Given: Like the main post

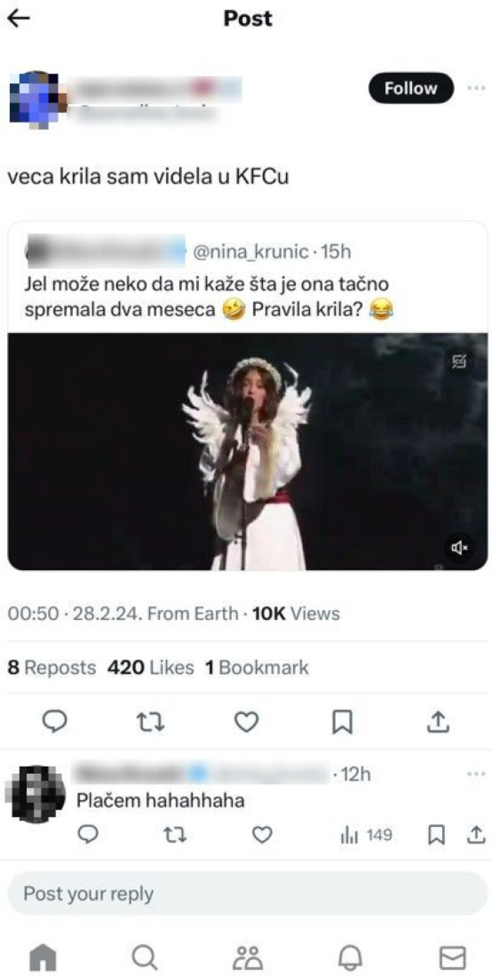Looking at the screenshot, I should (247, 722).
